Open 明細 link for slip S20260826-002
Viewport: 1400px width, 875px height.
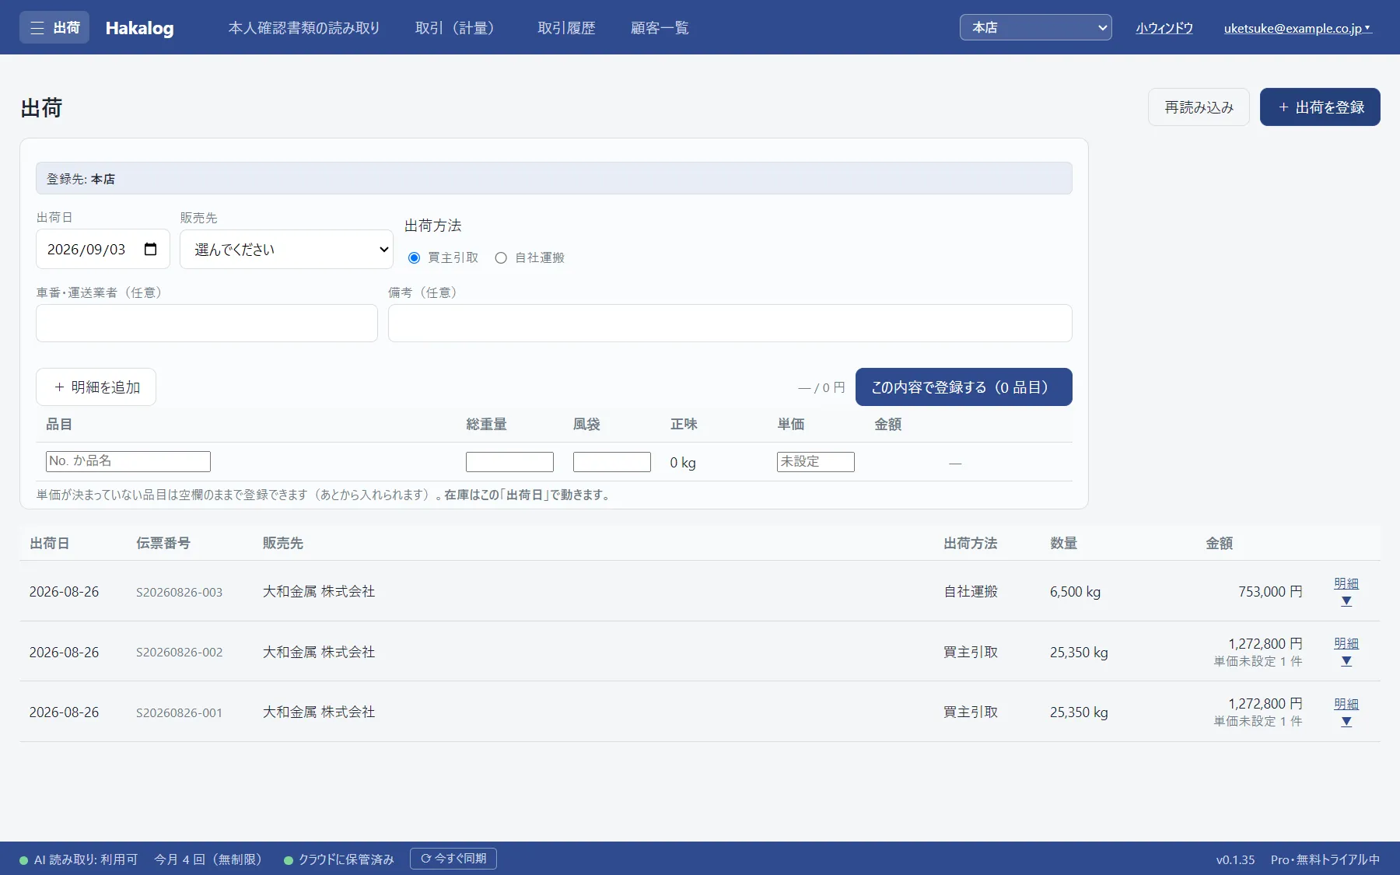point(1346,643)
